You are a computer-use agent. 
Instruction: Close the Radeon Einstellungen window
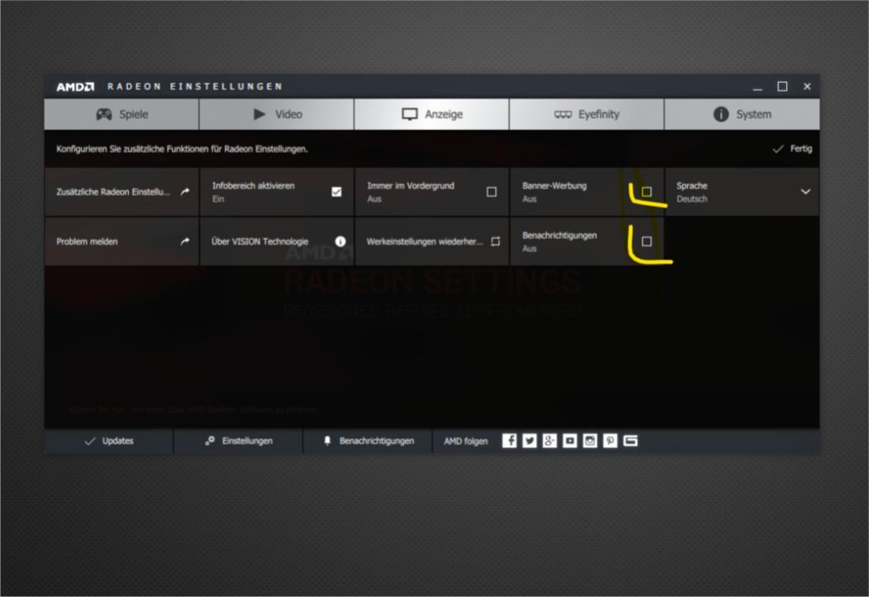[x=807, y=87]
